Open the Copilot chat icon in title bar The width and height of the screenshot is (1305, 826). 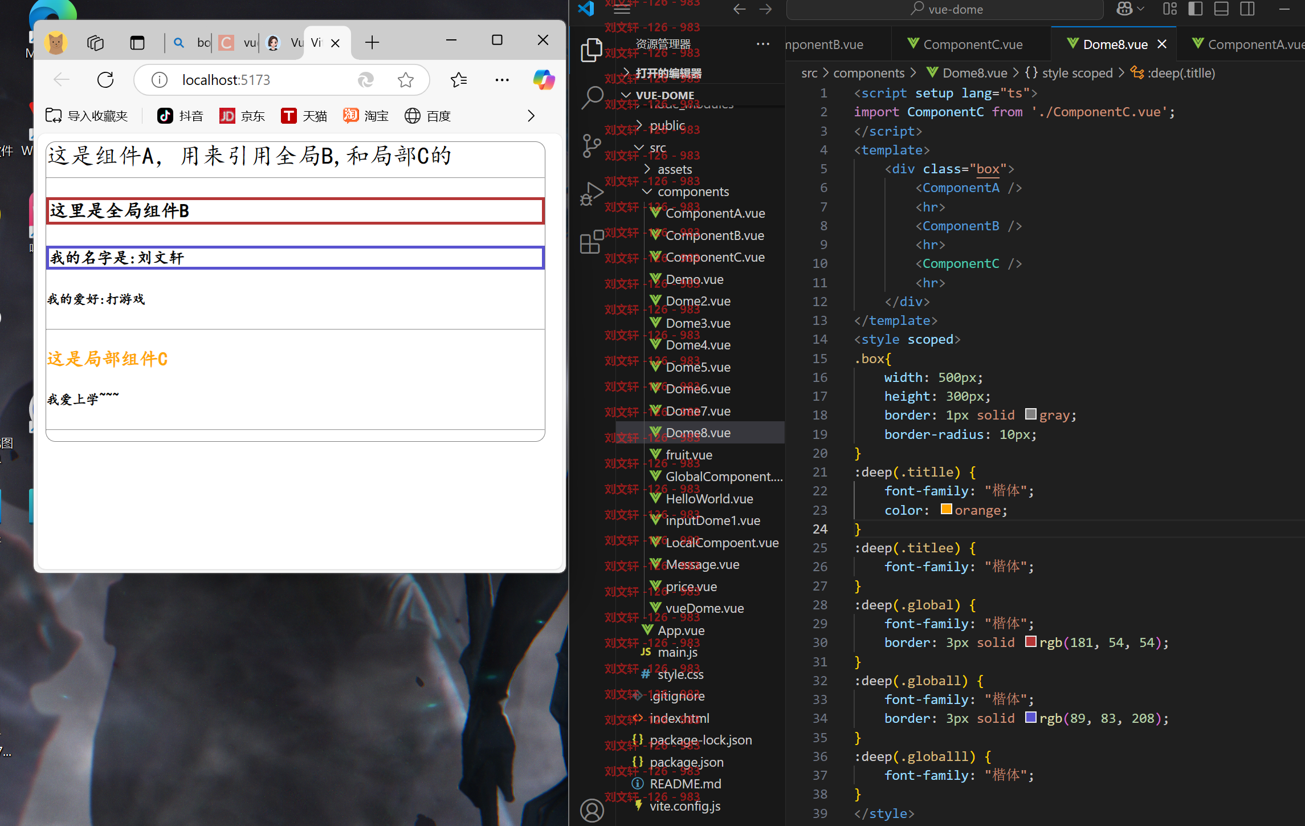(x=1124, y=9)
